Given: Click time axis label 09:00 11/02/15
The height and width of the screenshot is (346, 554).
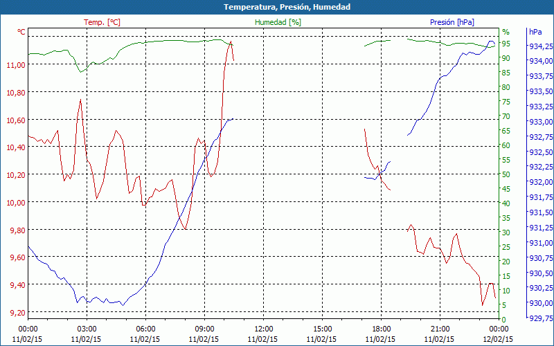Looking at the screenshot, I should [204, 334].
